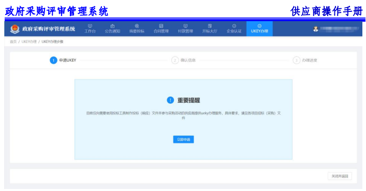The height and width of the screenshot is (191, 366).
Task: Click the 工作台 monitor icon
Action: click(90, 26)
